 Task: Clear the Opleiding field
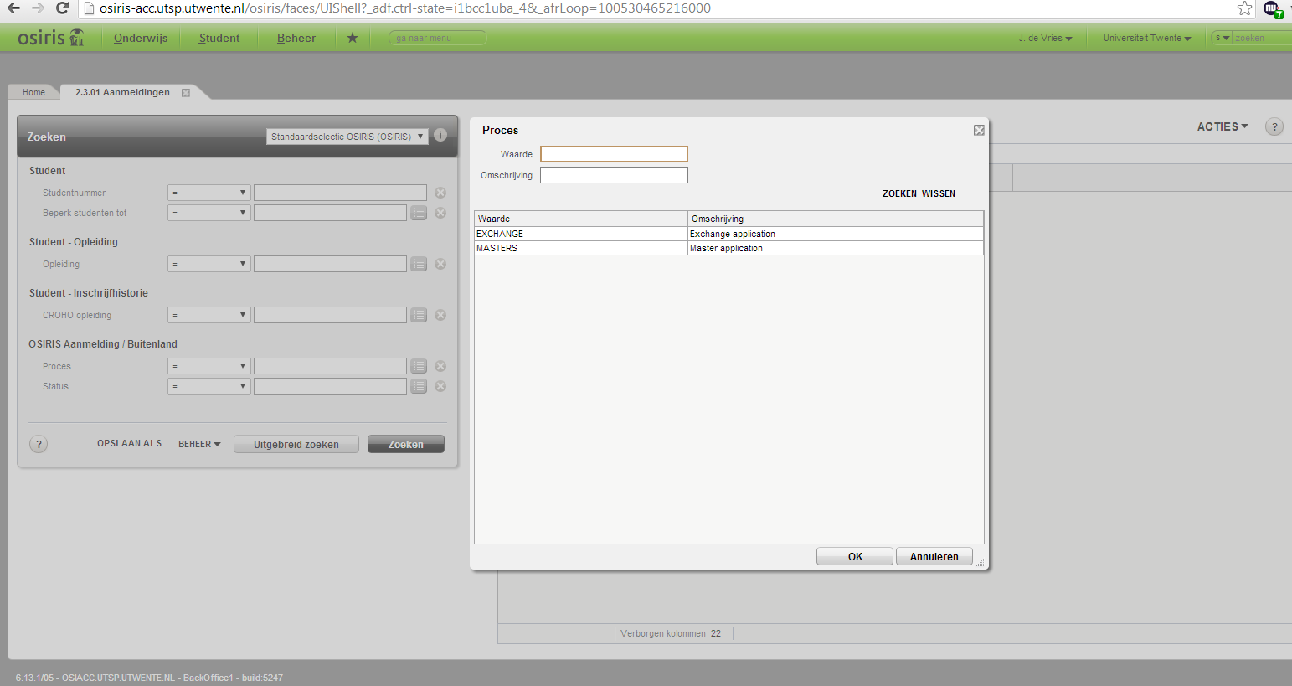coord(440,264)
